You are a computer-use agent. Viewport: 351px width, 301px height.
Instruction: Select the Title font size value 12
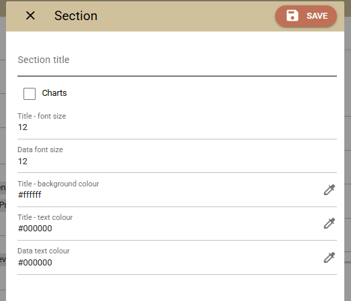coord(23,127)
